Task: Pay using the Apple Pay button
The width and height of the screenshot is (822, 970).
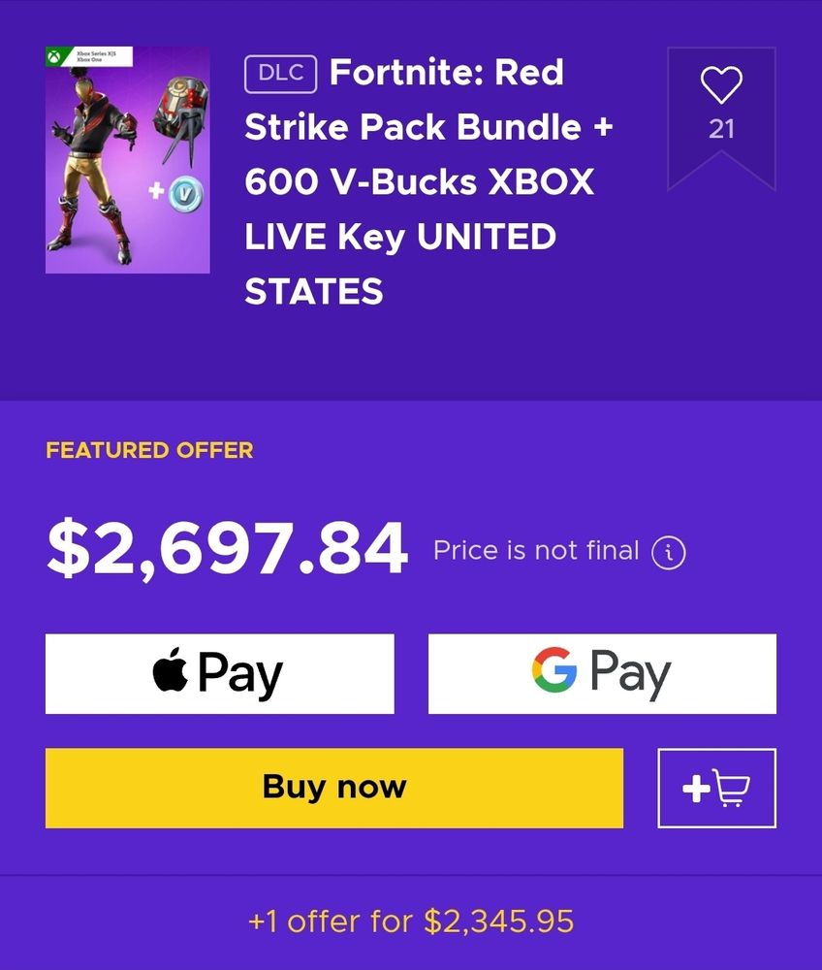Action: (219, 674)
